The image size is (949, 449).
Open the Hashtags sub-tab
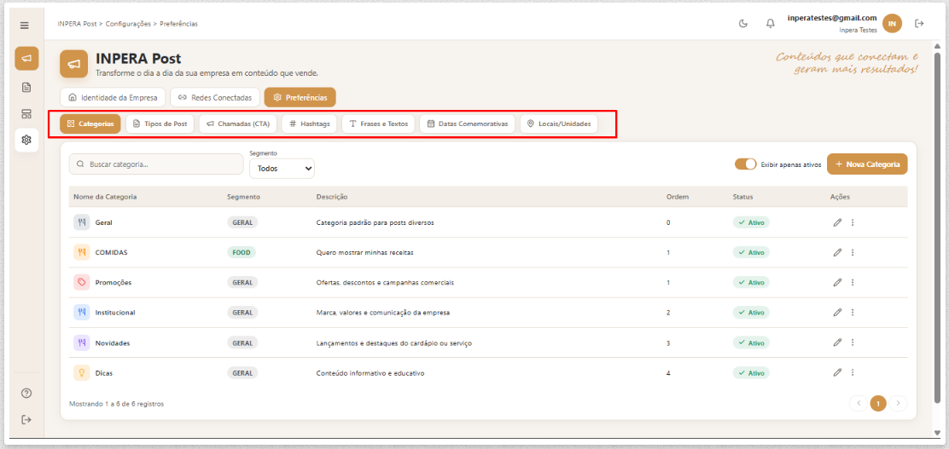(x=309, y=124)
